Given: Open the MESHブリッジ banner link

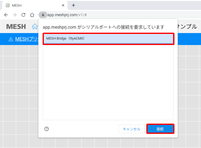Looking at the screenshot, I should (27, 39).
